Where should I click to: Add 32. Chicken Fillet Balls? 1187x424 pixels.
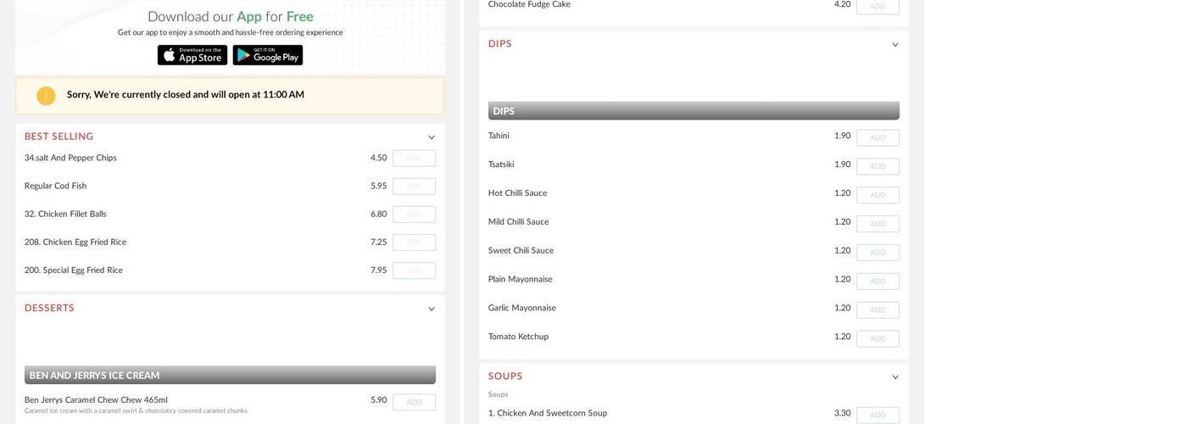[414, 215]
